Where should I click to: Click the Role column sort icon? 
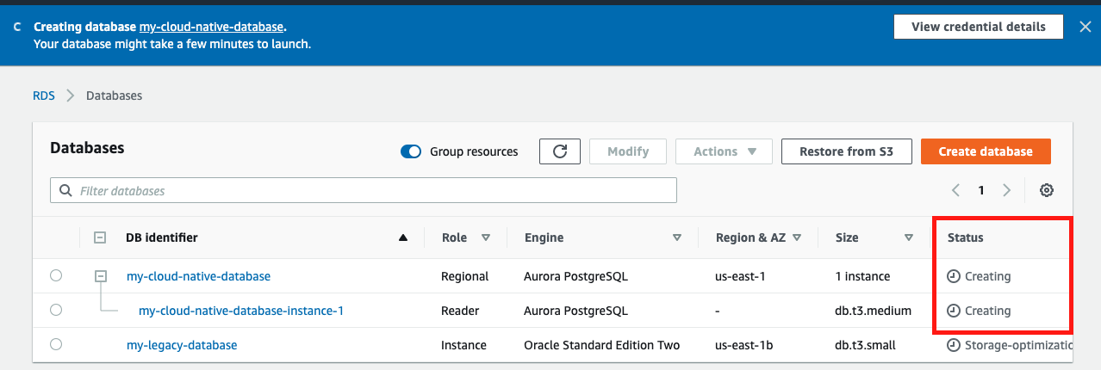click(485, 237)
